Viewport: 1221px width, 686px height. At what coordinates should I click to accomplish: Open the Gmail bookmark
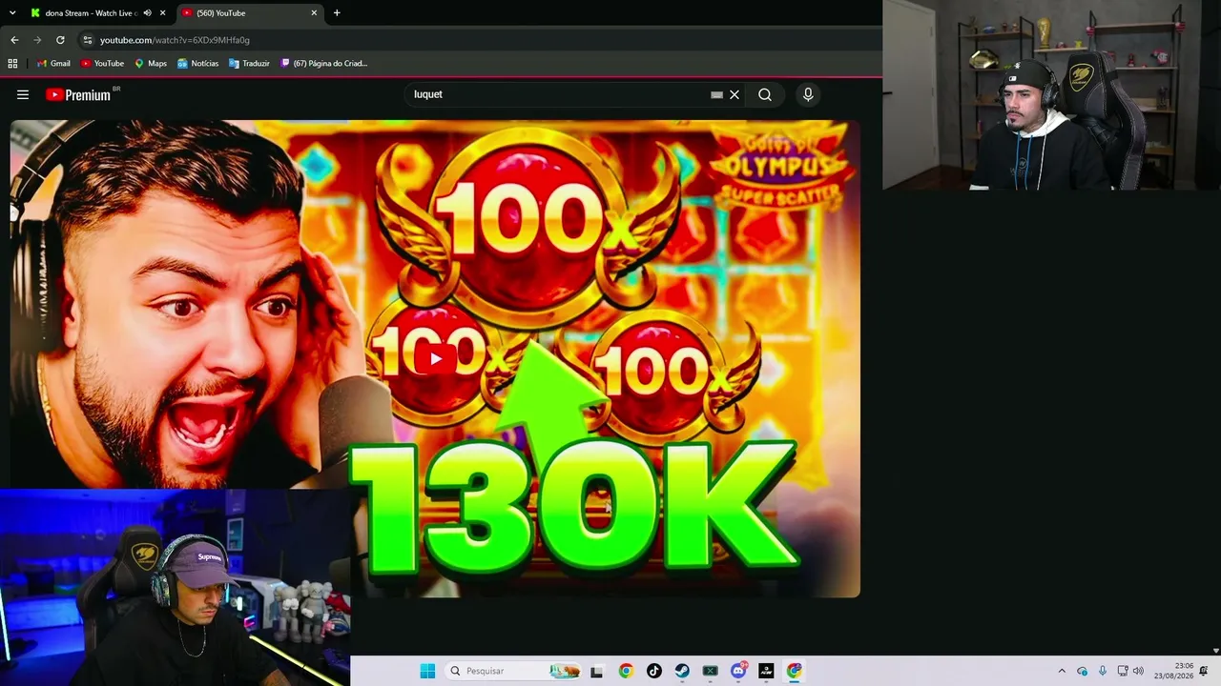click(53, 63)
